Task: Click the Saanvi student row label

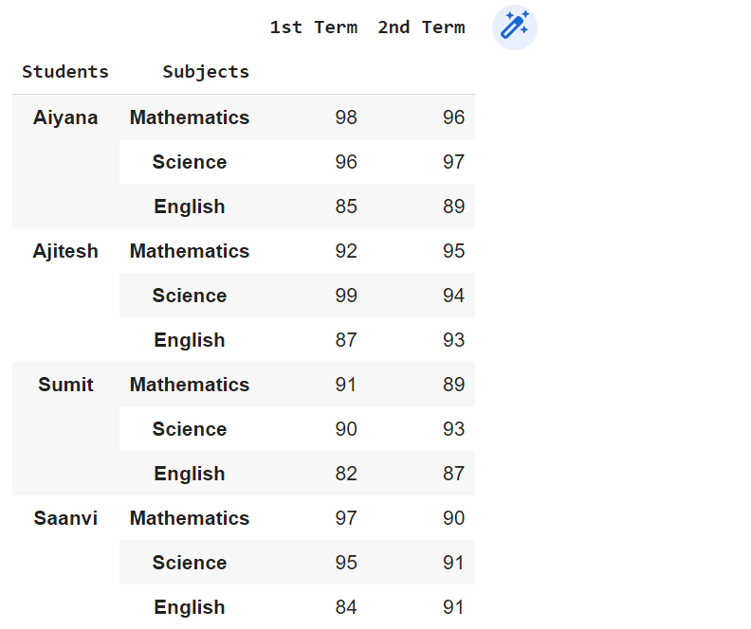Action: [x=65, y=518]
